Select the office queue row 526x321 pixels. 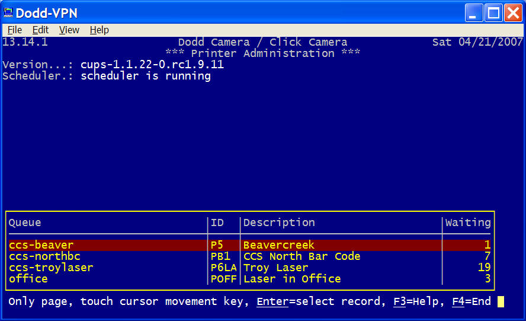click(x=249, y=279)
